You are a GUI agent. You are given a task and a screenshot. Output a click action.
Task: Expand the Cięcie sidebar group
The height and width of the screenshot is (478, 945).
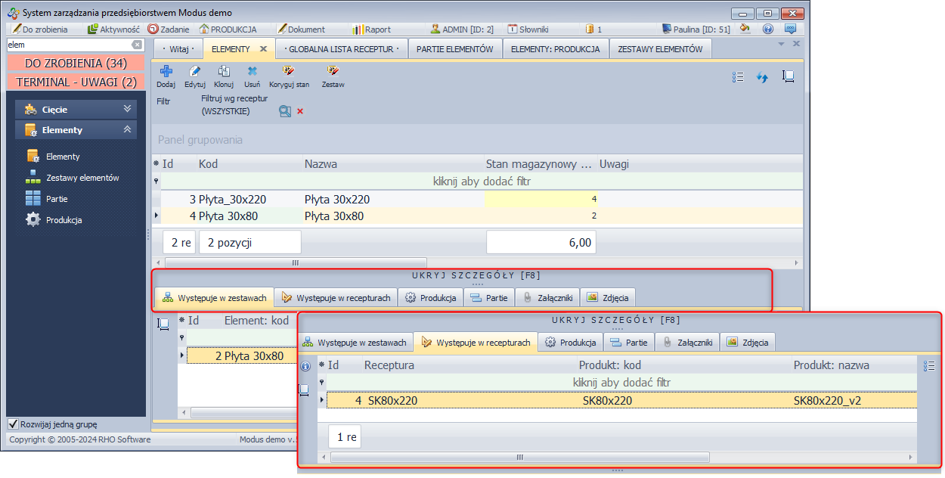coord(127,109)
